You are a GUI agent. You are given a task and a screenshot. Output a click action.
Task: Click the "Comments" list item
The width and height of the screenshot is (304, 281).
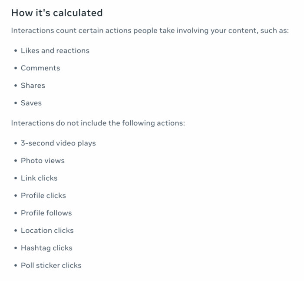[x=40, y=68]
